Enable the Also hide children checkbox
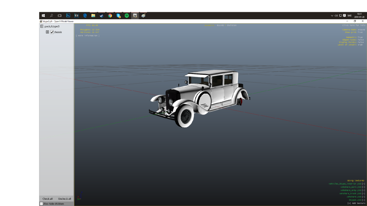Viewport: 367px width, 206px height. pyautogui.click(x=42, y=204)
